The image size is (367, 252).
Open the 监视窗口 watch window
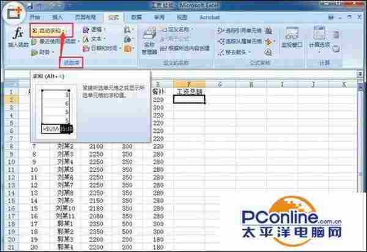pyautogui.click(x=291, y=37)
